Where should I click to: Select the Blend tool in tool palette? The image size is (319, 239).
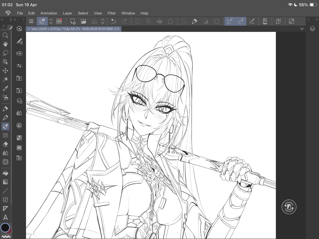point(5,153)
